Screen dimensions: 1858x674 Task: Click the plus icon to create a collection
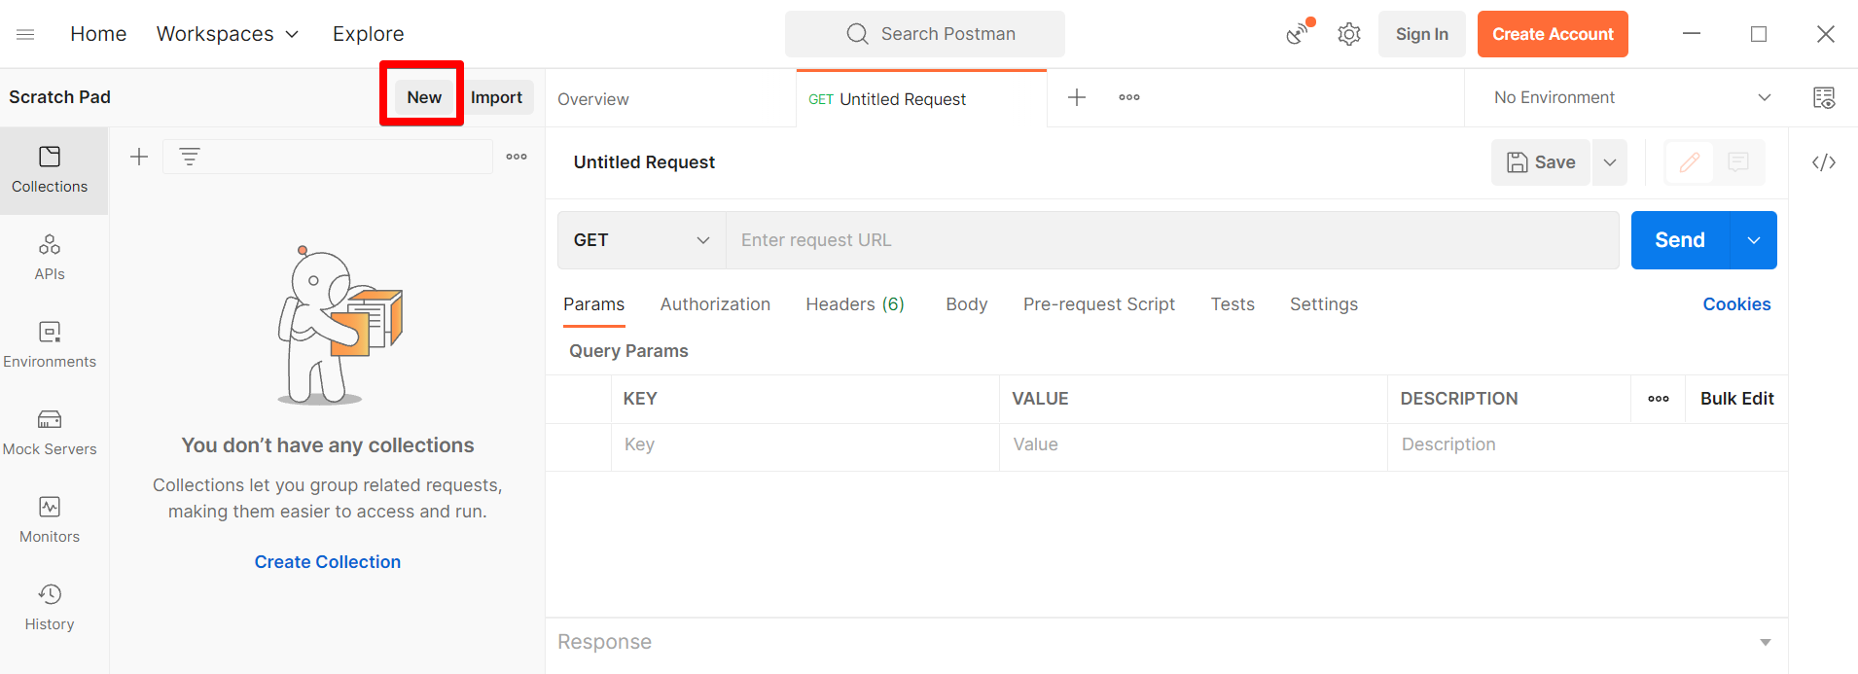pyautogui.click(x=139, y=157)
